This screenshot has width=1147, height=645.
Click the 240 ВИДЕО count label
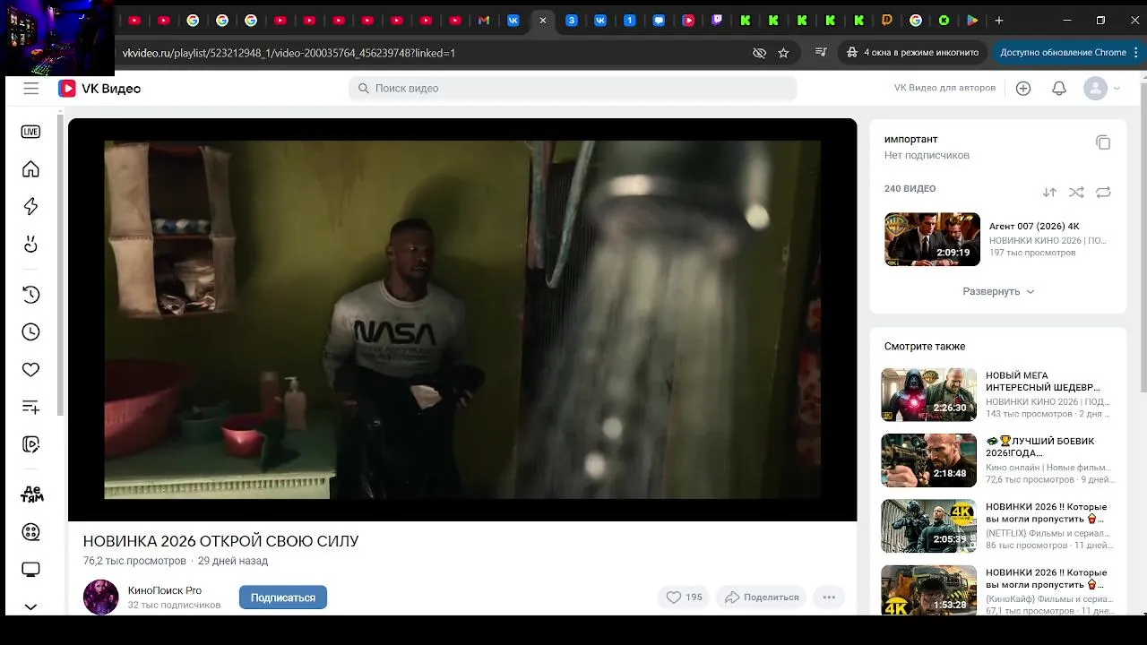pyautogui.click(x=910, y=189)
